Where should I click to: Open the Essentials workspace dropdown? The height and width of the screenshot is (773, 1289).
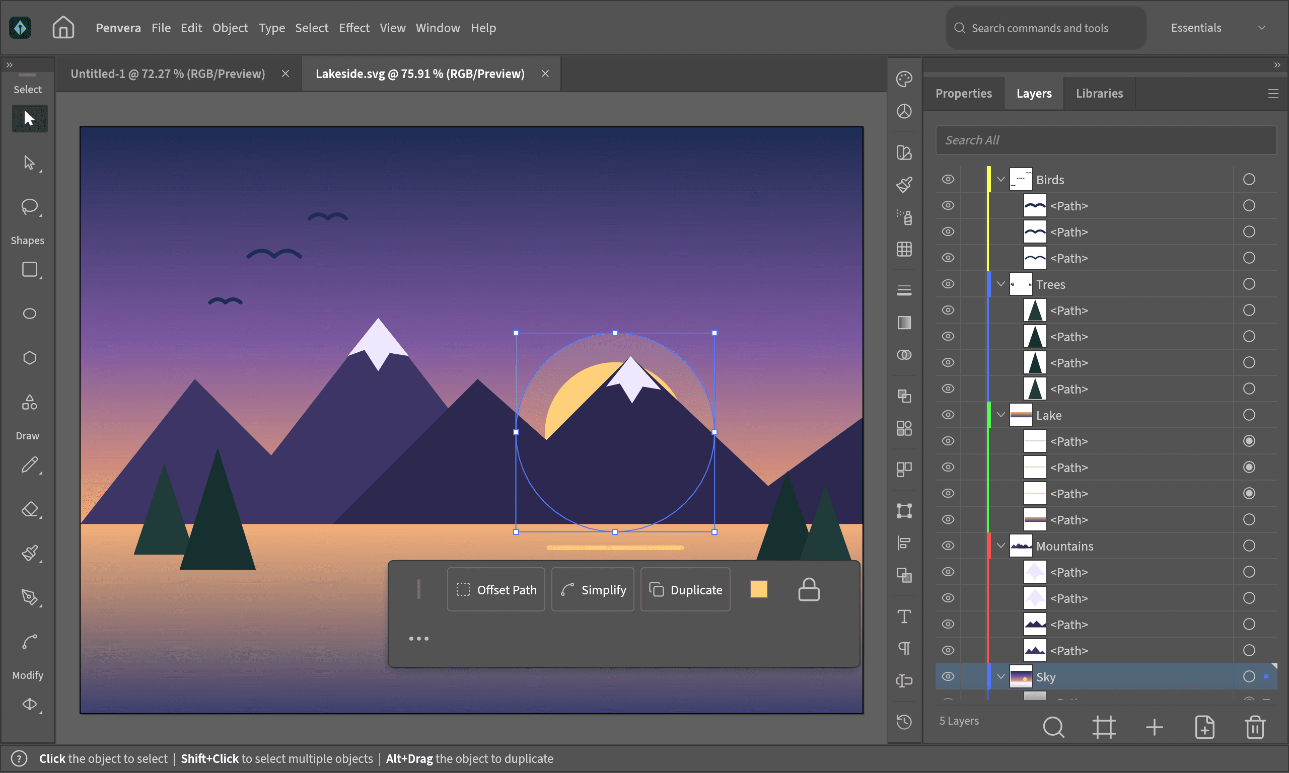[x=1218, y=28]
